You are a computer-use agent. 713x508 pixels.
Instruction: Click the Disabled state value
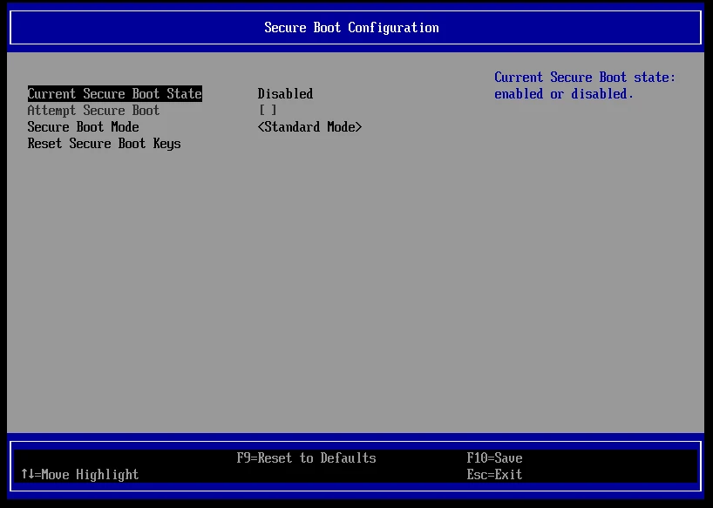click(285, 94)
